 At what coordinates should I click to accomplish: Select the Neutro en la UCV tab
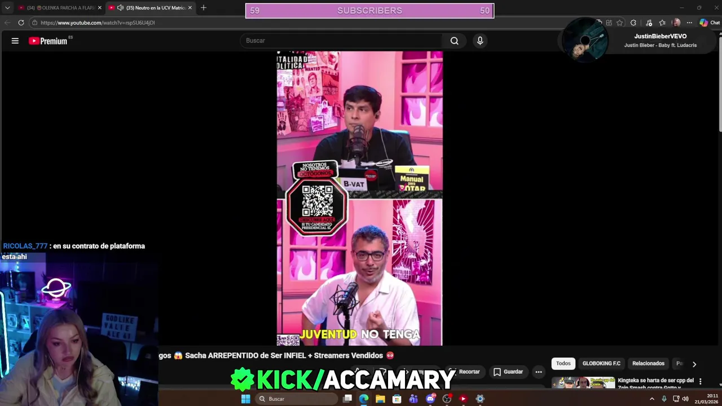151,8
